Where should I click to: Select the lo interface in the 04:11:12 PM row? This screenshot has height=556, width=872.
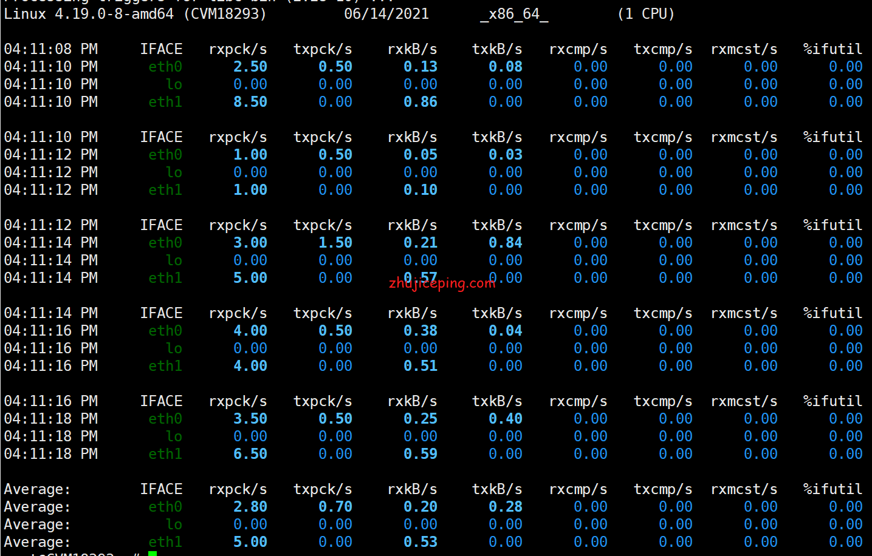click(x=174, y=172)
